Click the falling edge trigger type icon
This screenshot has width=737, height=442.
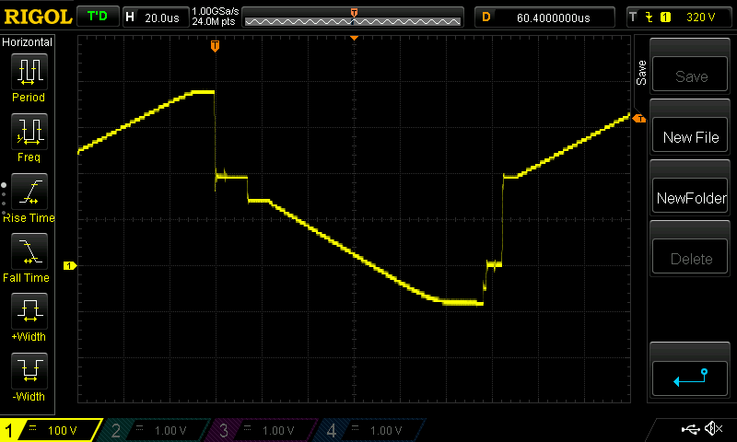click(649, 17)
